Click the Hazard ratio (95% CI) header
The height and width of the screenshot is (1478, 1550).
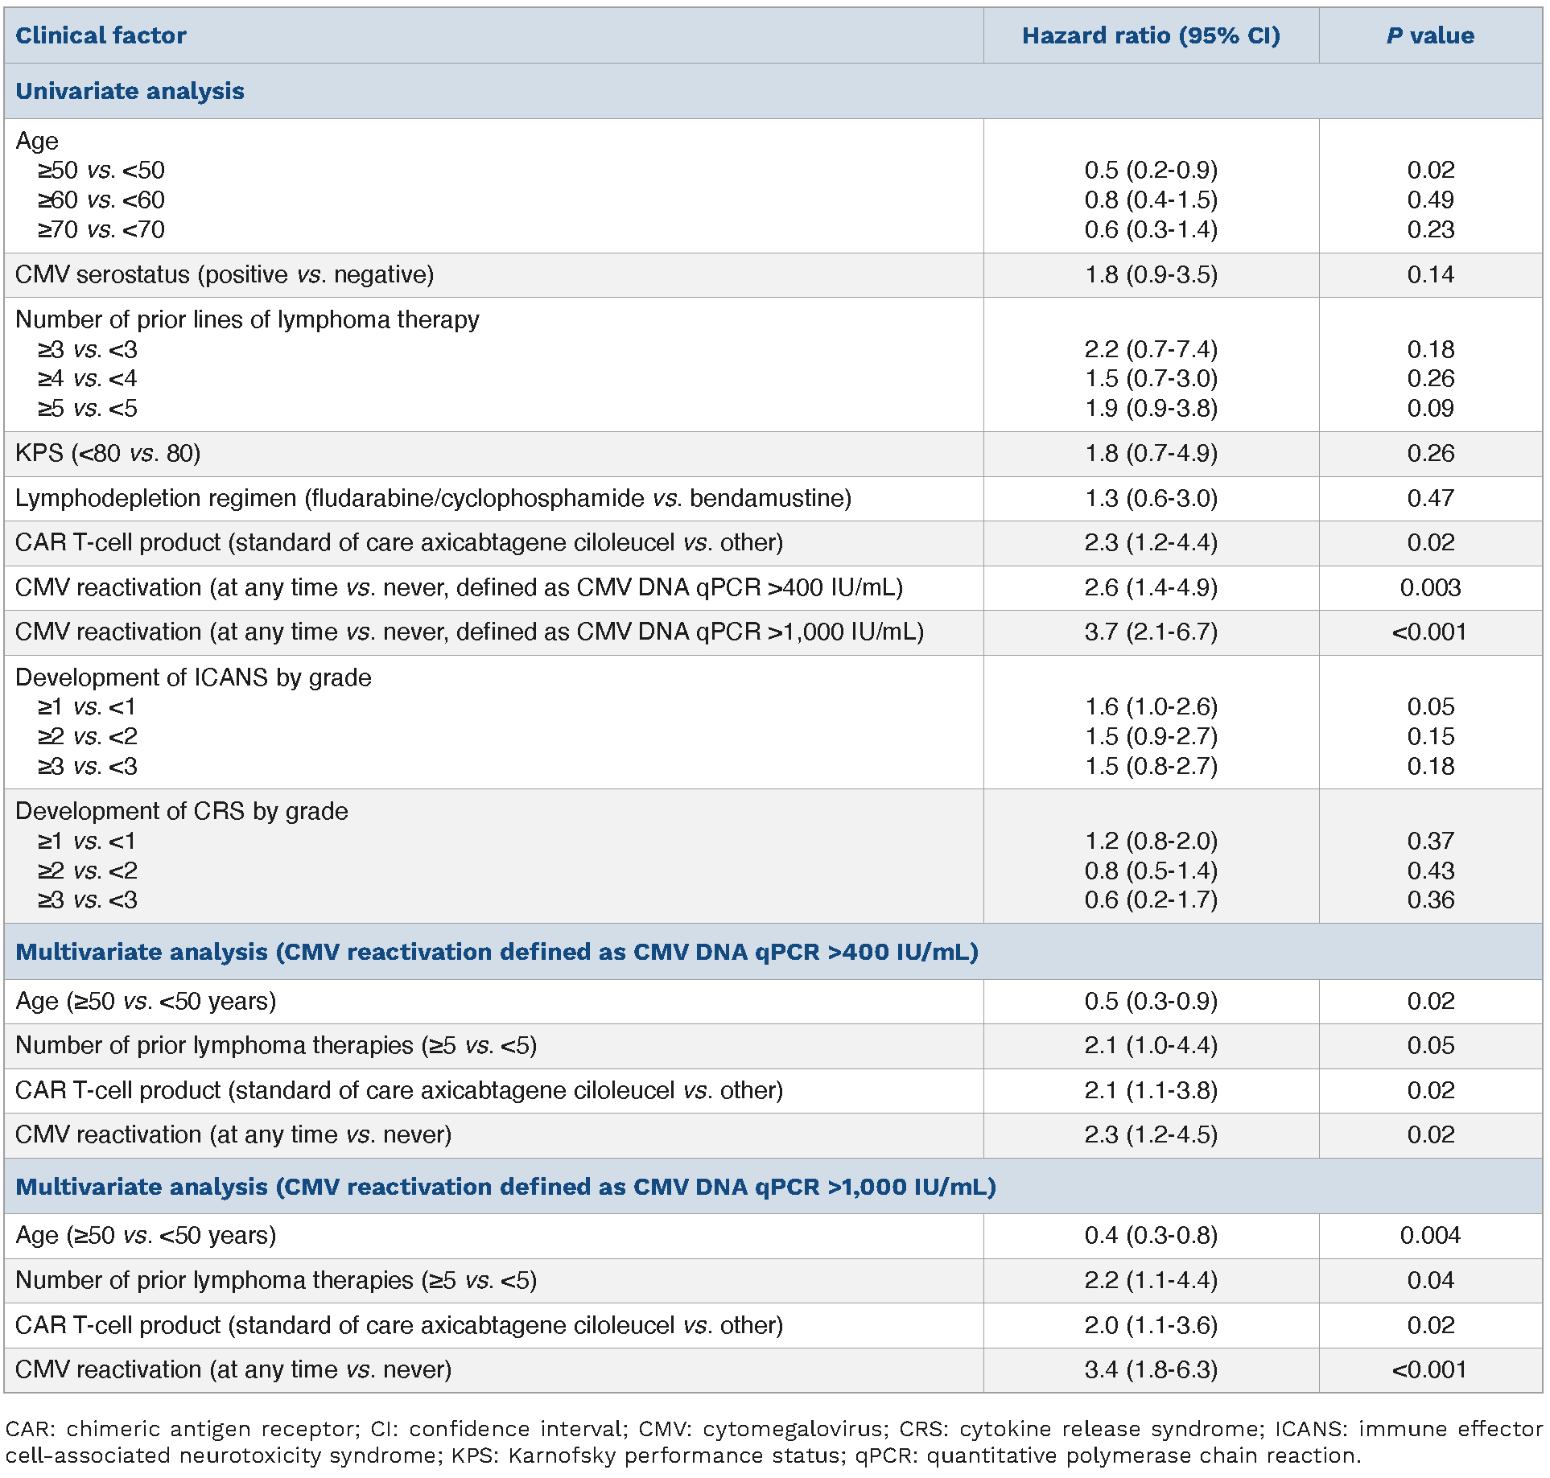(x=1150, y=35)
